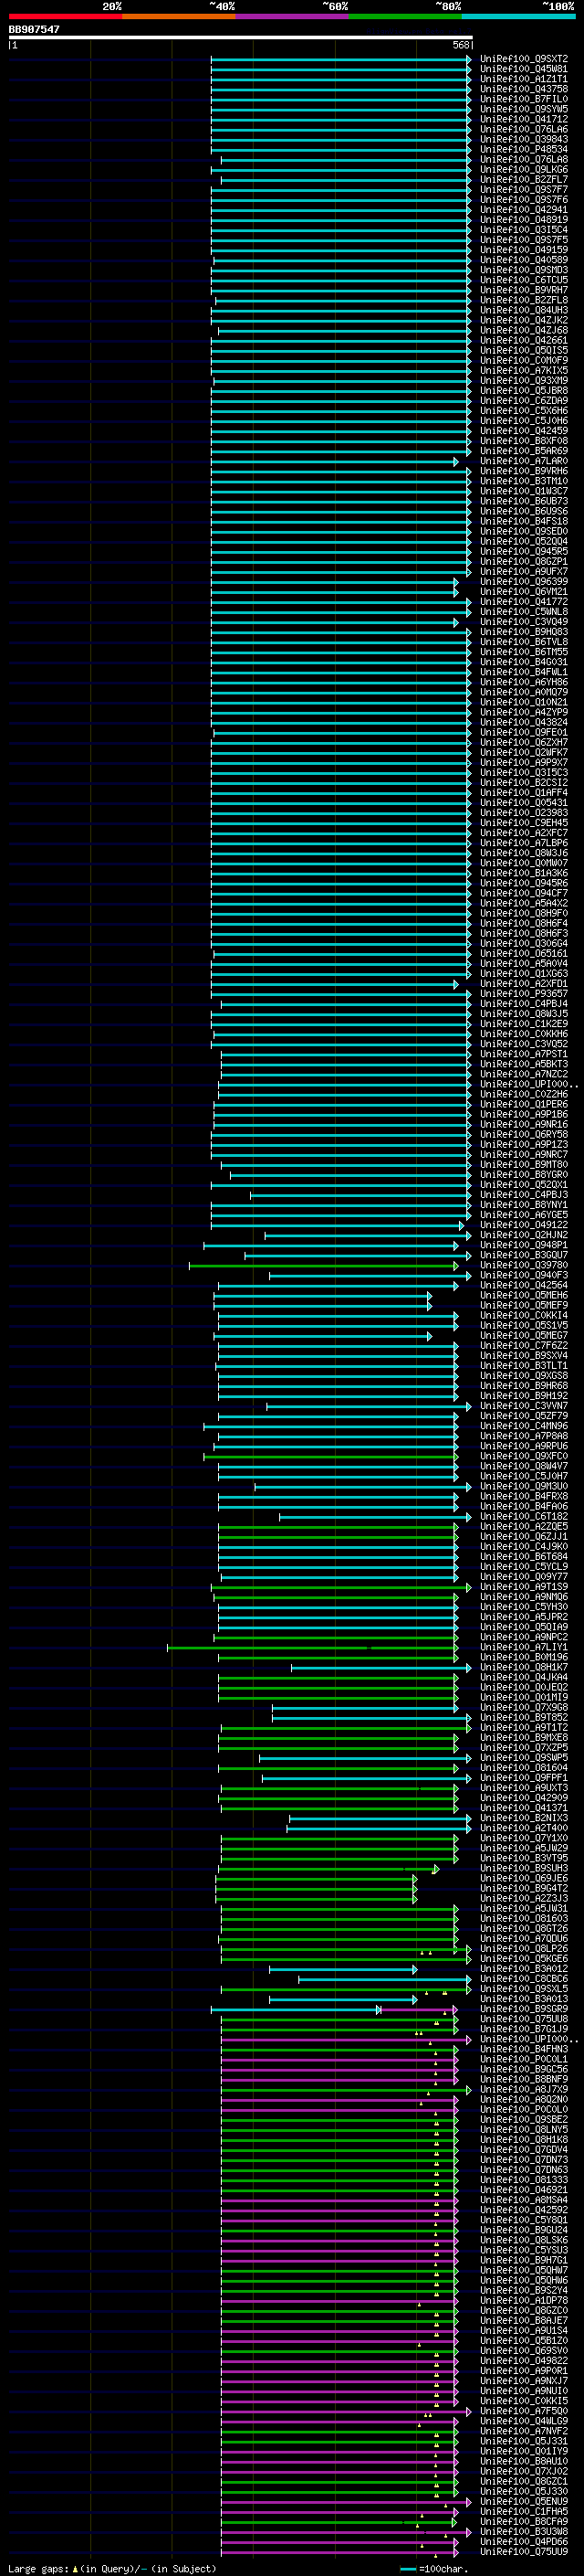
Task: Select the UniRef100_Q69SV0 label
Action: pos(524,2350)
